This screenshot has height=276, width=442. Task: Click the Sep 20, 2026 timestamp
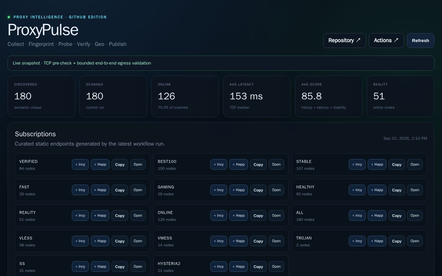tap(405, 138)
